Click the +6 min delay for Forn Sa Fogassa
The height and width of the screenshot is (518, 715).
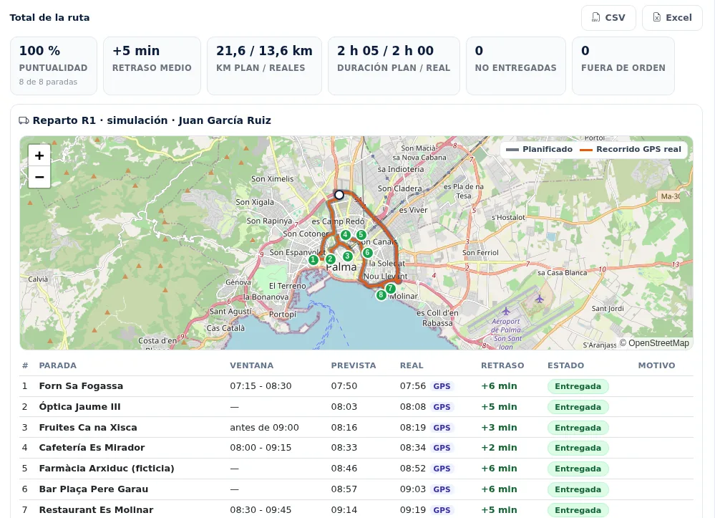pos(499,386)
